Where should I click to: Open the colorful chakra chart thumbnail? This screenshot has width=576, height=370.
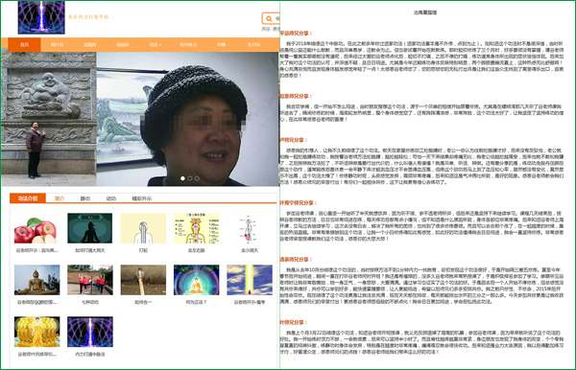pos(196,228)
